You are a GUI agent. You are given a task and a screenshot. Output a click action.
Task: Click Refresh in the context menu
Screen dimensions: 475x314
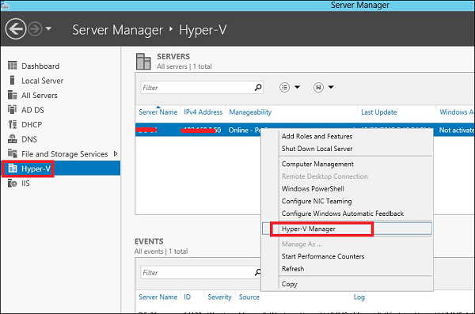[x=293, y=269]
